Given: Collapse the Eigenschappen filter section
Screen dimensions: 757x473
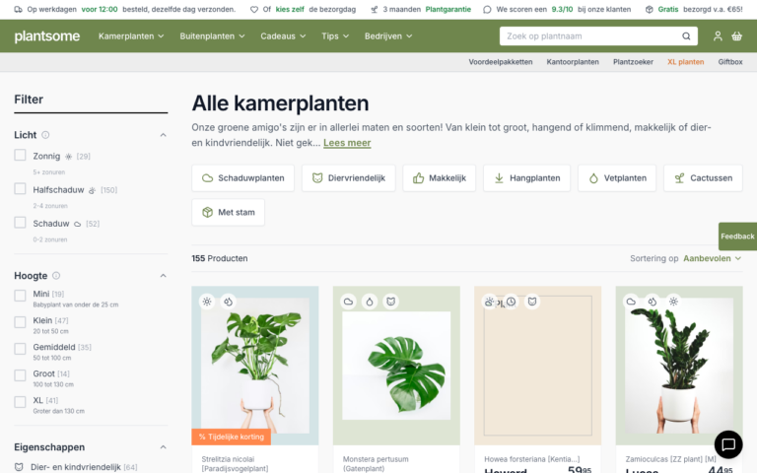Looking at the screenshot, I should (164, 447).
